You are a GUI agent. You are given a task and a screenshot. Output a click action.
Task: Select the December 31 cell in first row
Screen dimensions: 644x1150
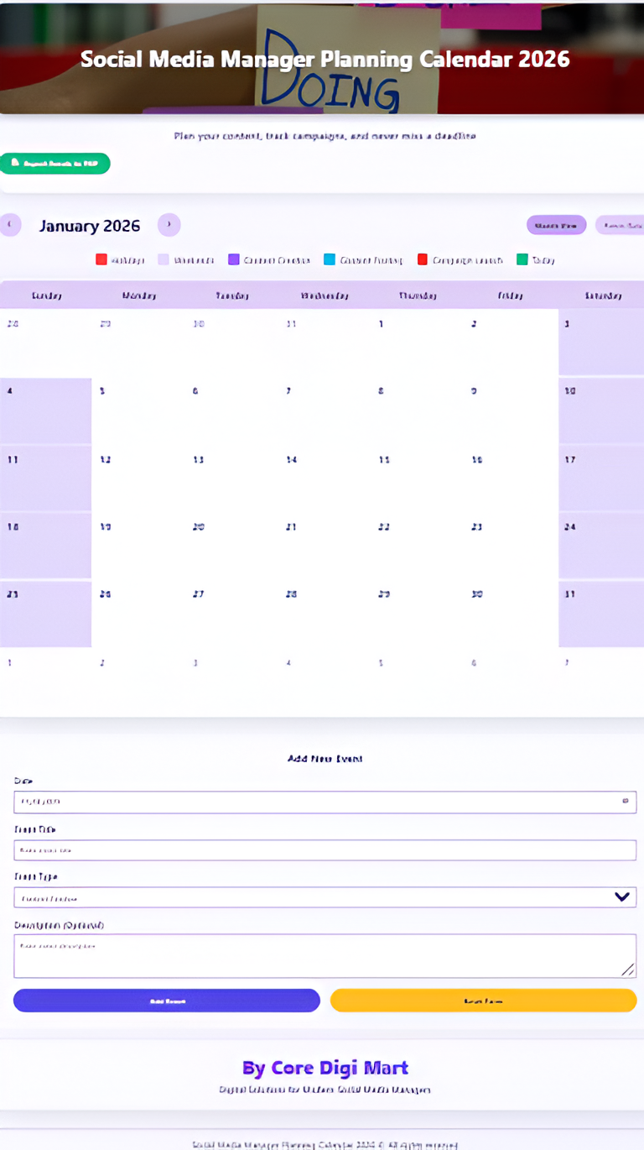(x=325, y=342)
